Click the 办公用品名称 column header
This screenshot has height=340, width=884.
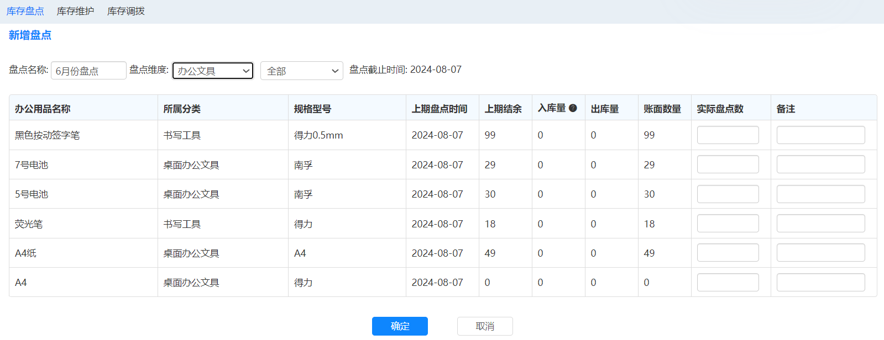click(43, 109)
